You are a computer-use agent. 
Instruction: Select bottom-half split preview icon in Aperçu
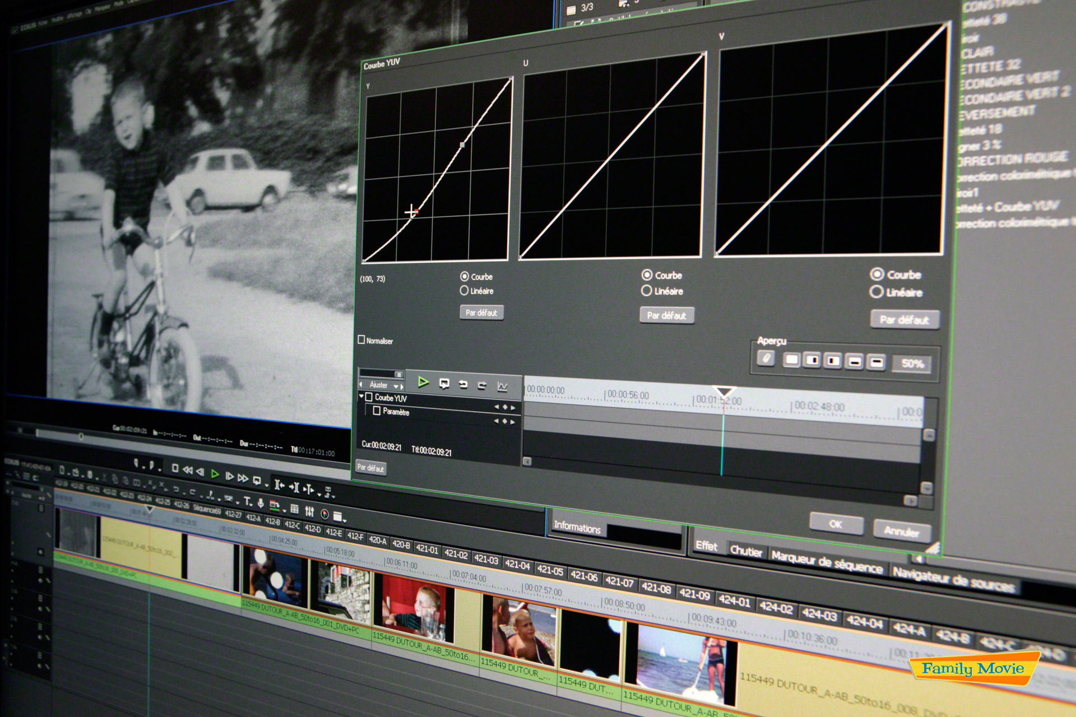pos(855,362)
